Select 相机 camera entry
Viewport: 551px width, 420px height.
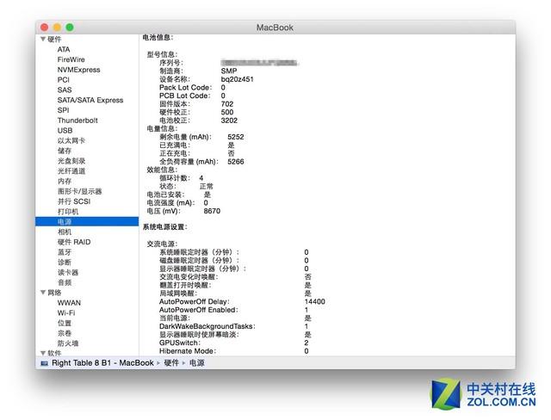[x=65, y=232]
